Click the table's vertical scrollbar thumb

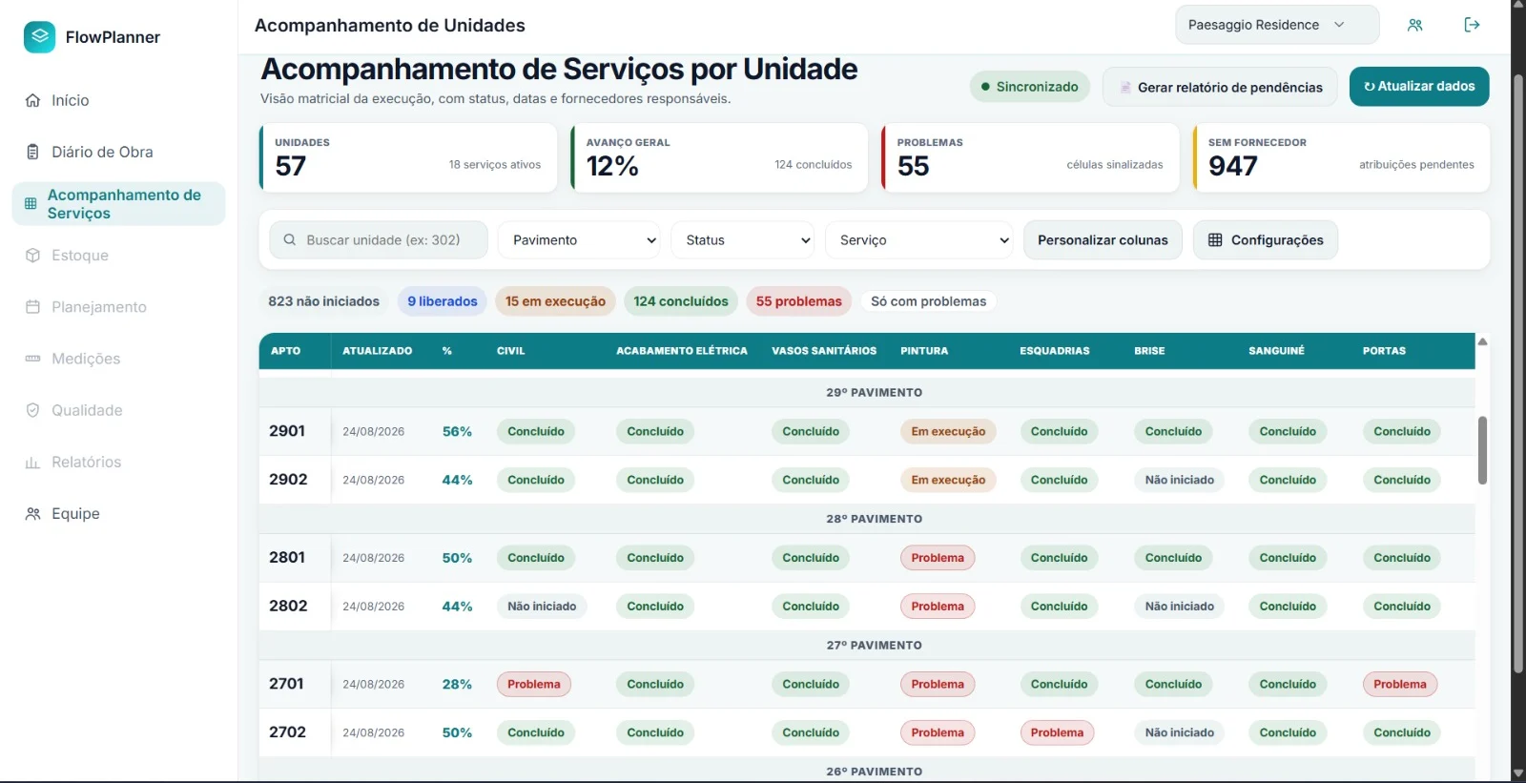1482,450
